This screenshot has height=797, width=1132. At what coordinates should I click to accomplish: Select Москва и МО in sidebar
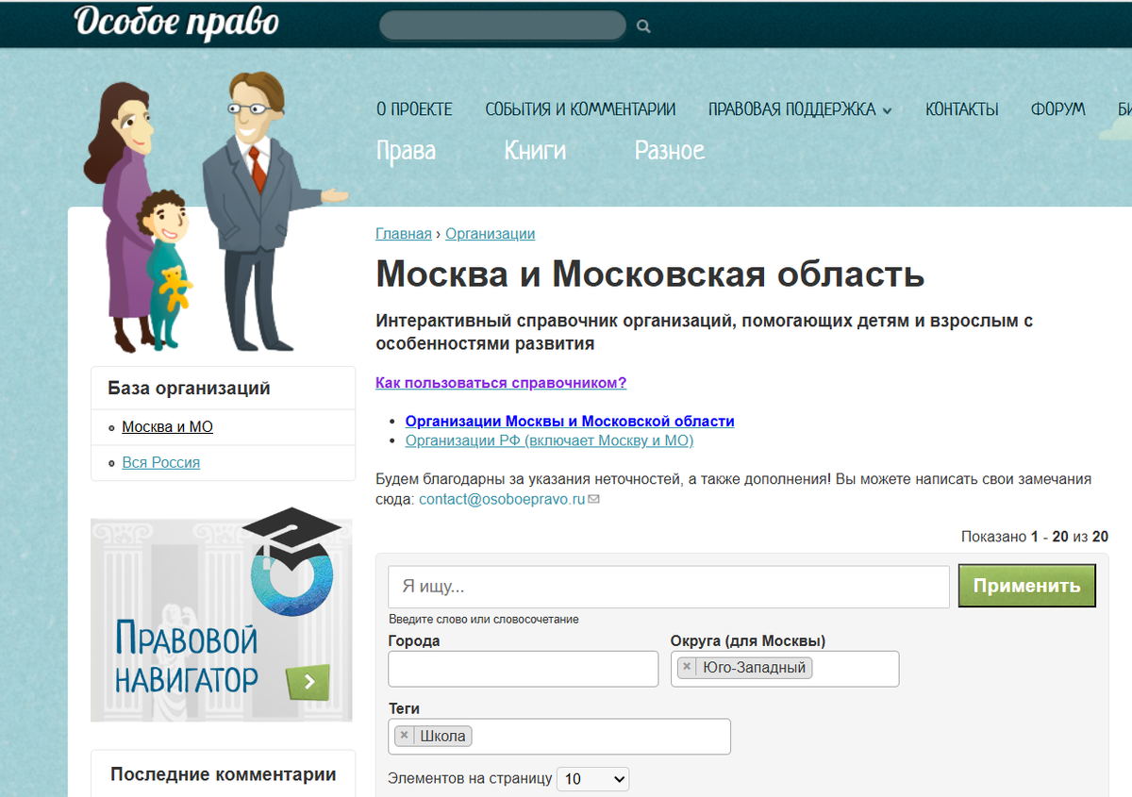167,427
